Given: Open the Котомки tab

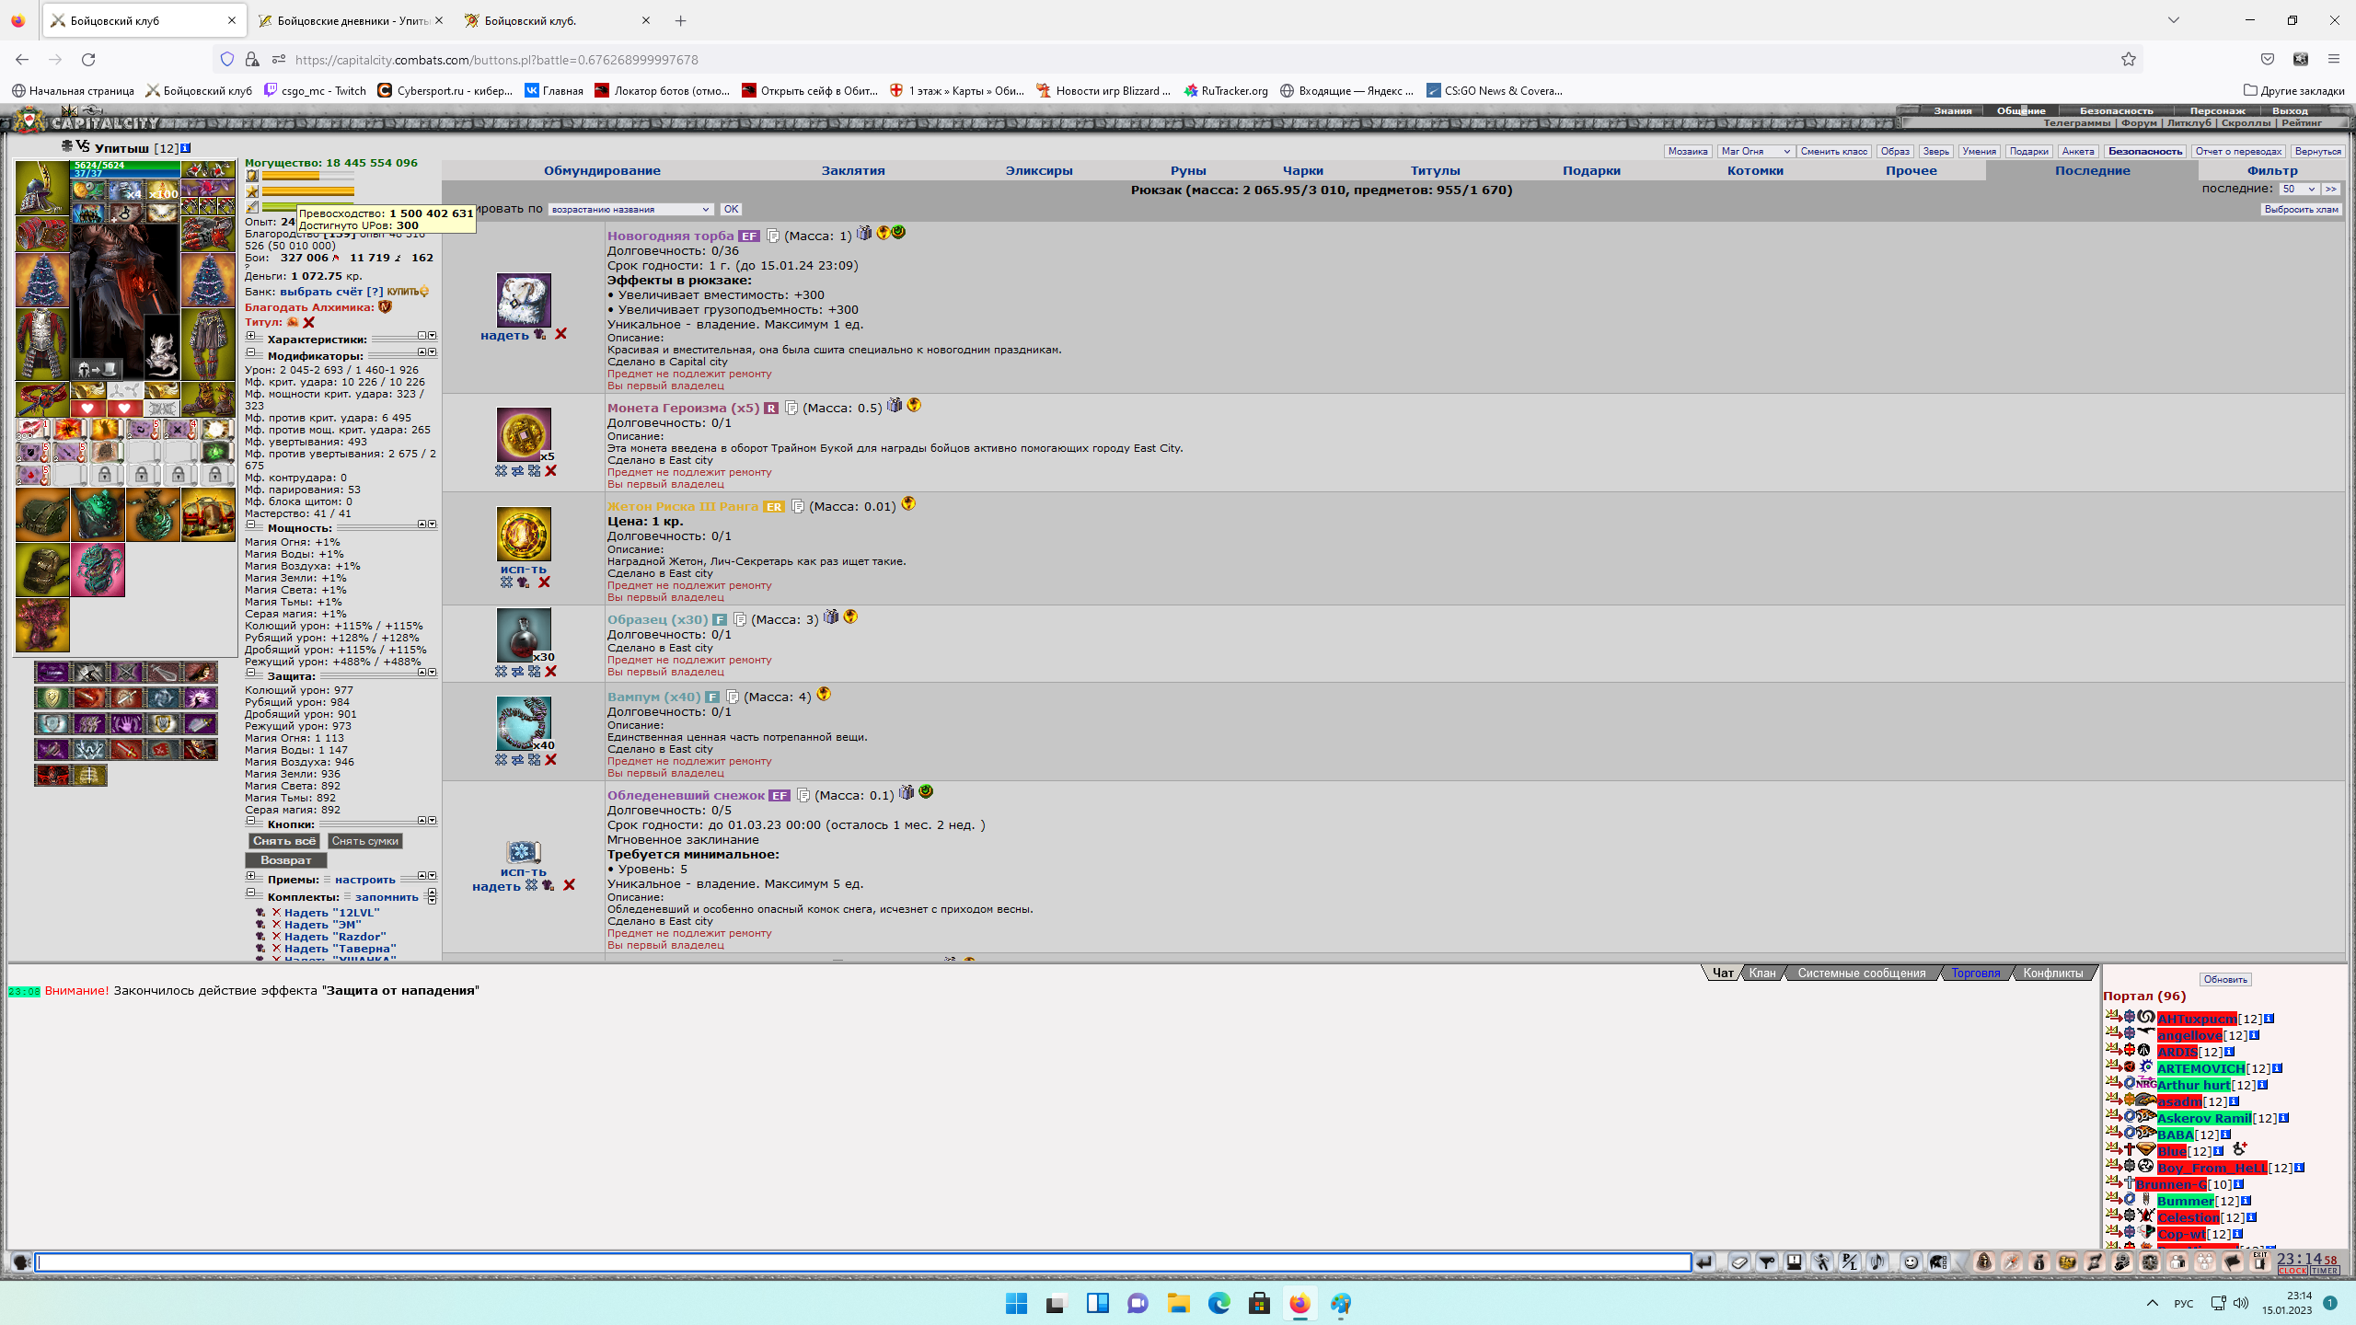Looking at the screenshot, I should pyautogui.click(x=1755, y=171).
